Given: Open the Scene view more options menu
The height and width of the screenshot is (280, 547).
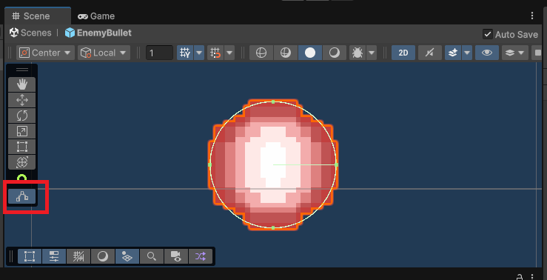Looking at the screenshot, I should click(x=532, y=16).
